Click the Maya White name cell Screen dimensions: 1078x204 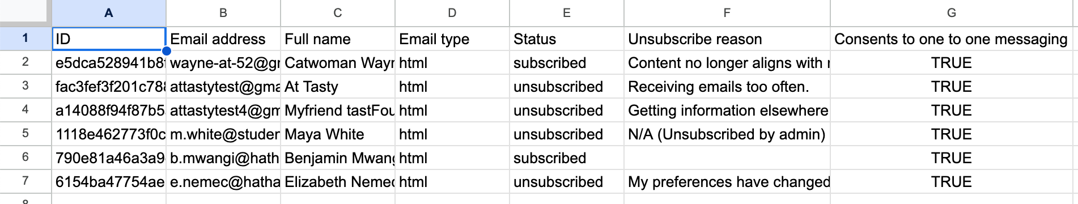click(338, 134)
